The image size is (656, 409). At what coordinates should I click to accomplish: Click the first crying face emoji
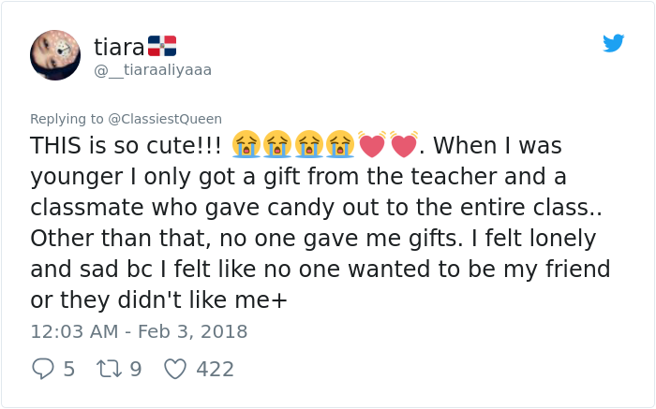(x=246, y=145)
